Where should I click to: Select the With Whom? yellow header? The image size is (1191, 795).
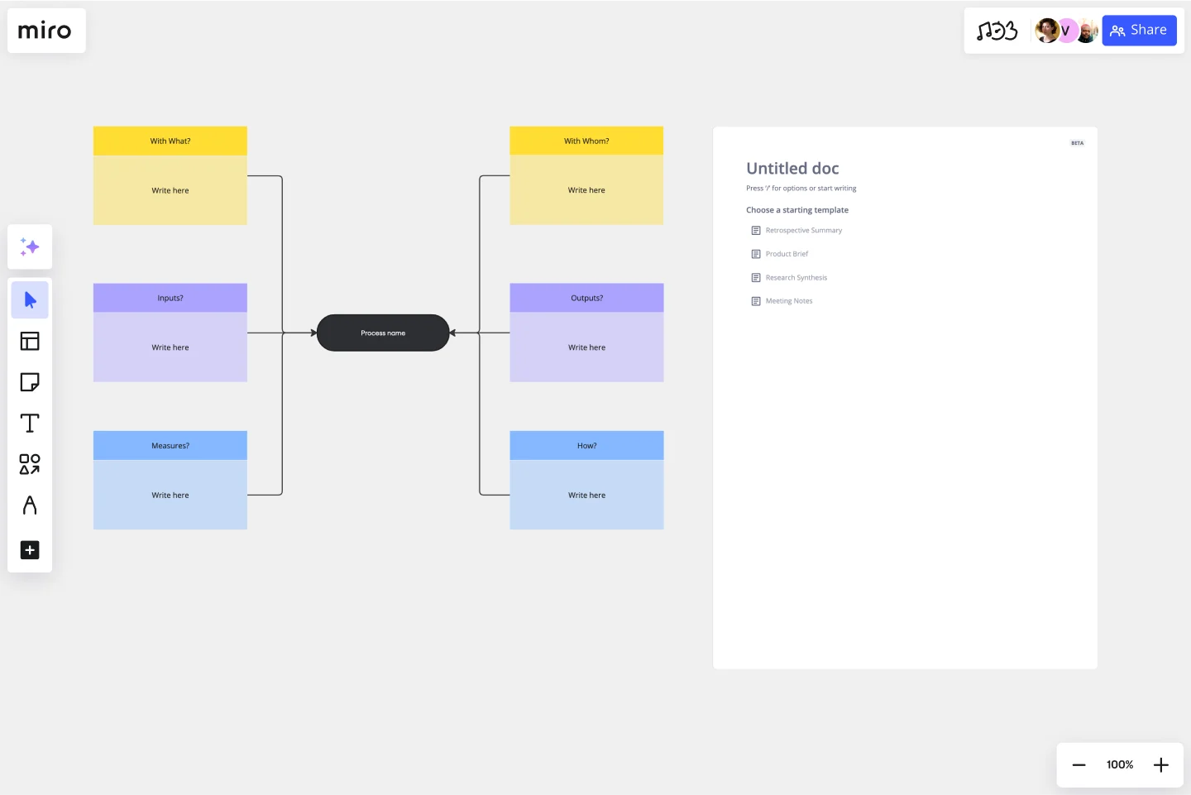[586, 141]
